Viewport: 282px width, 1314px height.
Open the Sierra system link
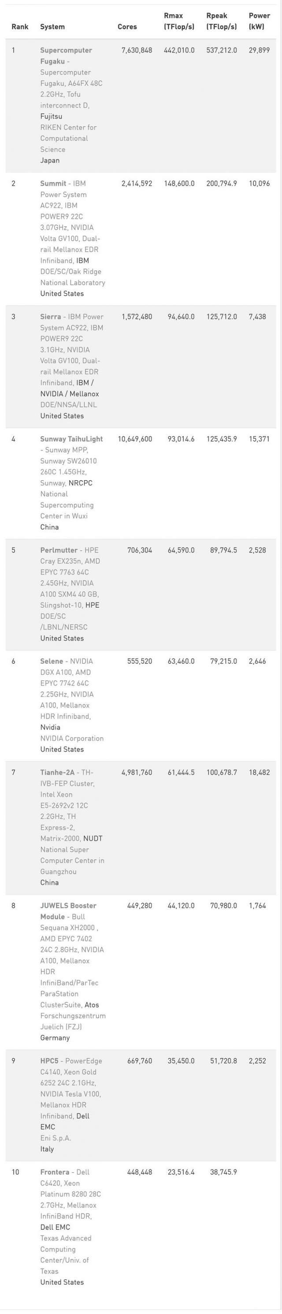coord(51,317)
